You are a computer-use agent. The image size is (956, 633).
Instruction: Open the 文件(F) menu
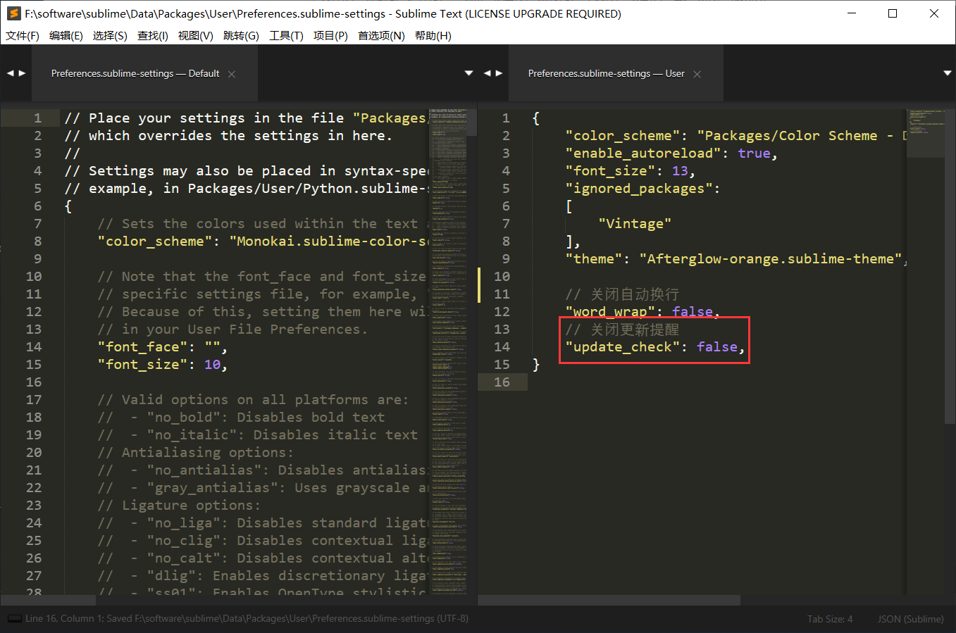point(23,36)
